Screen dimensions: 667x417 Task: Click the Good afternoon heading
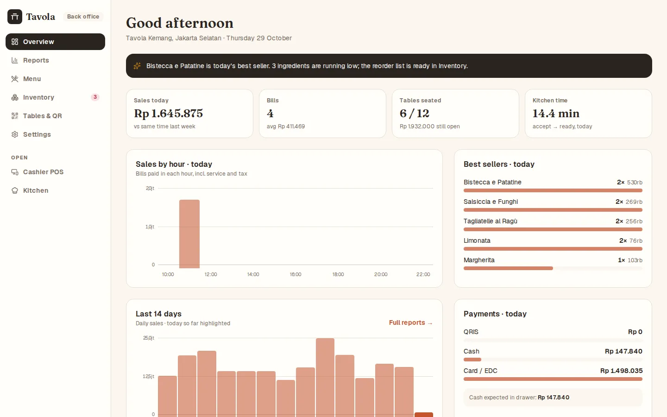tap(180, 23)
